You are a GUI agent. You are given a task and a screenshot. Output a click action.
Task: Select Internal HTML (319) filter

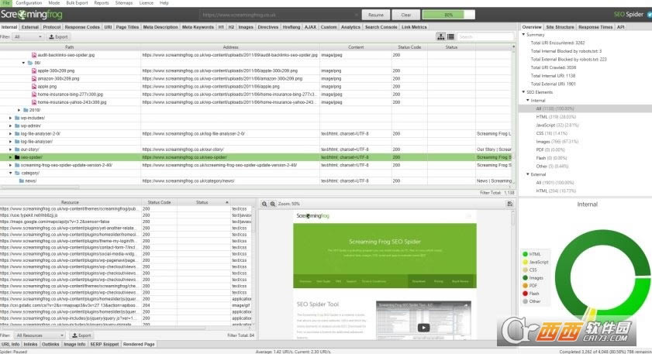click(x=556, y=117)
